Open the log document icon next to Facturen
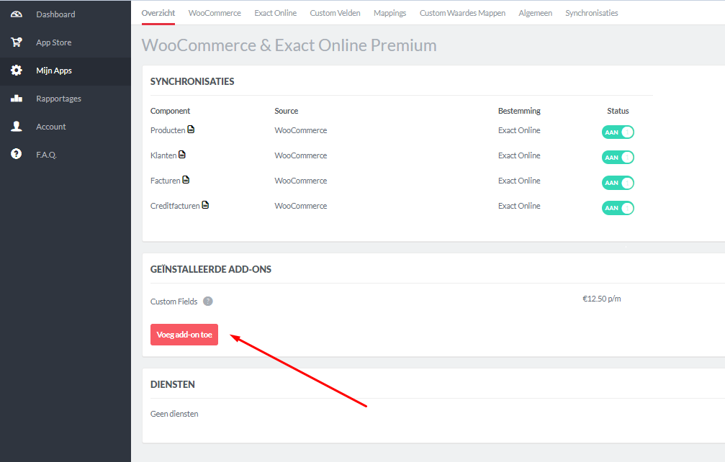The height and width of the screenshot is (462, 725). pyautogui.click(x=186, y=180)
